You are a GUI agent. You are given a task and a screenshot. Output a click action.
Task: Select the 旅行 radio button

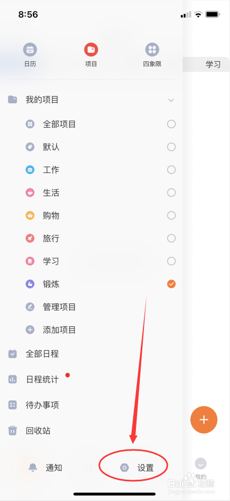point(172,239)
